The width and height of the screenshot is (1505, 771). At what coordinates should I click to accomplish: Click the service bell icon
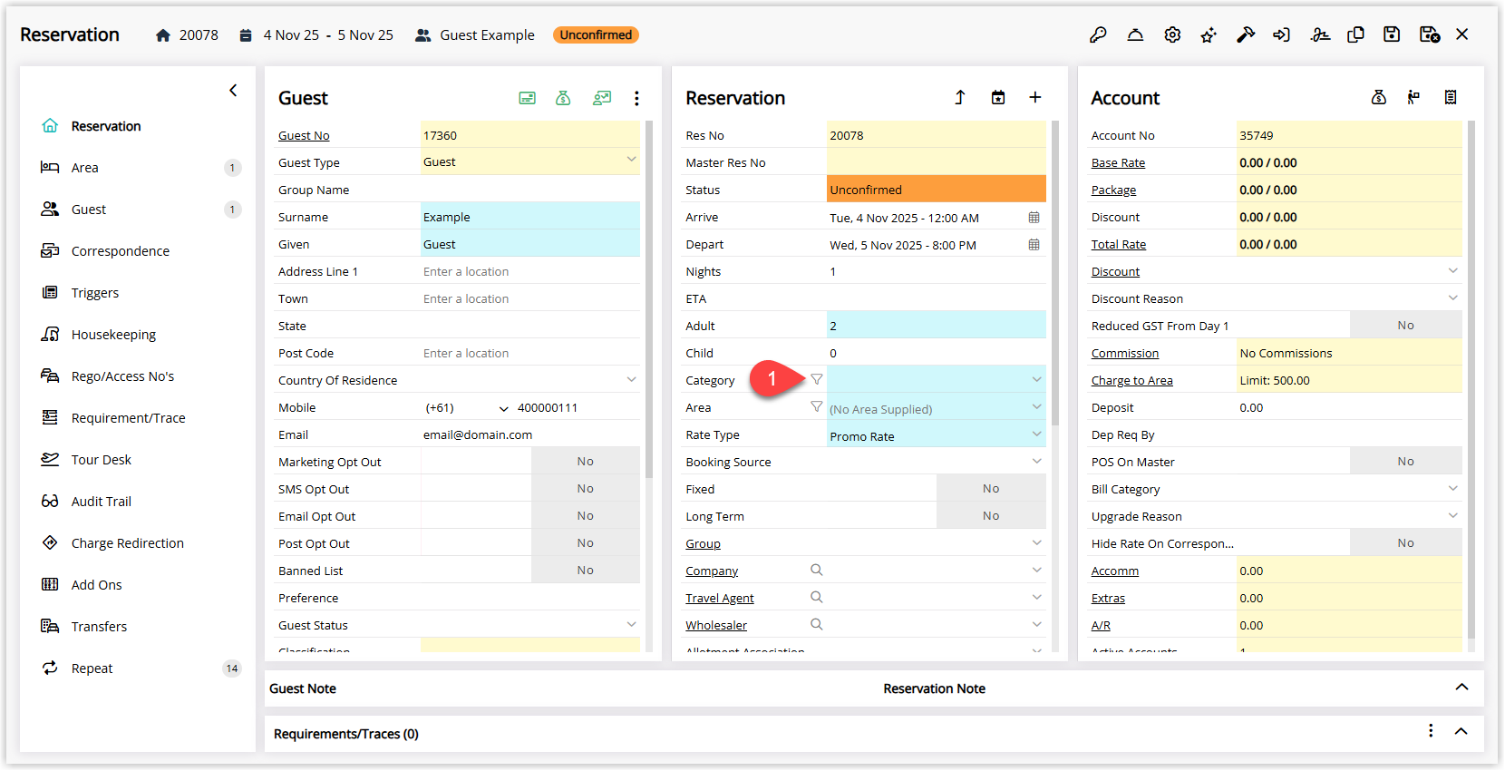(1135, 34)
